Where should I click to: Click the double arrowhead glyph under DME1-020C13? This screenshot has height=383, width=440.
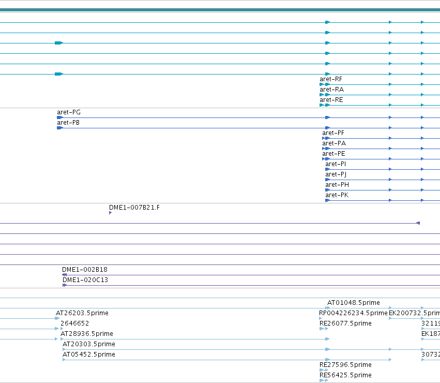coord(65,286)
